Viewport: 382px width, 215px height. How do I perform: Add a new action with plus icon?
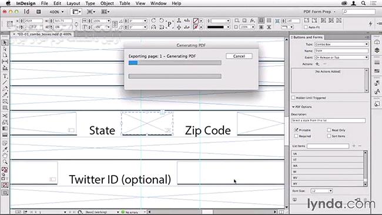click(x=317, y=64)
